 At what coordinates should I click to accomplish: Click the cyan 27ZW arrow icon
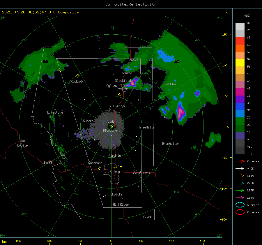pyautogui.click(x=240, y=183)
